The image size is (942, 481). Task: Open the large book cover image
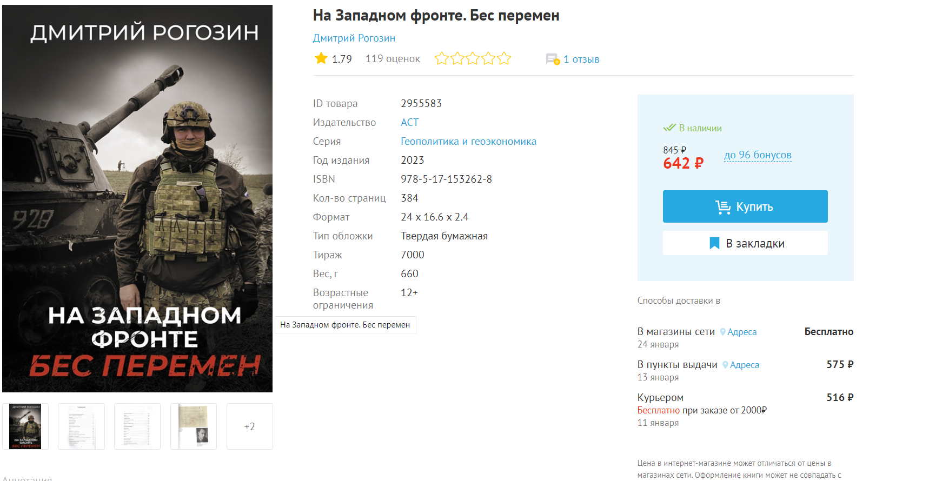137,198
